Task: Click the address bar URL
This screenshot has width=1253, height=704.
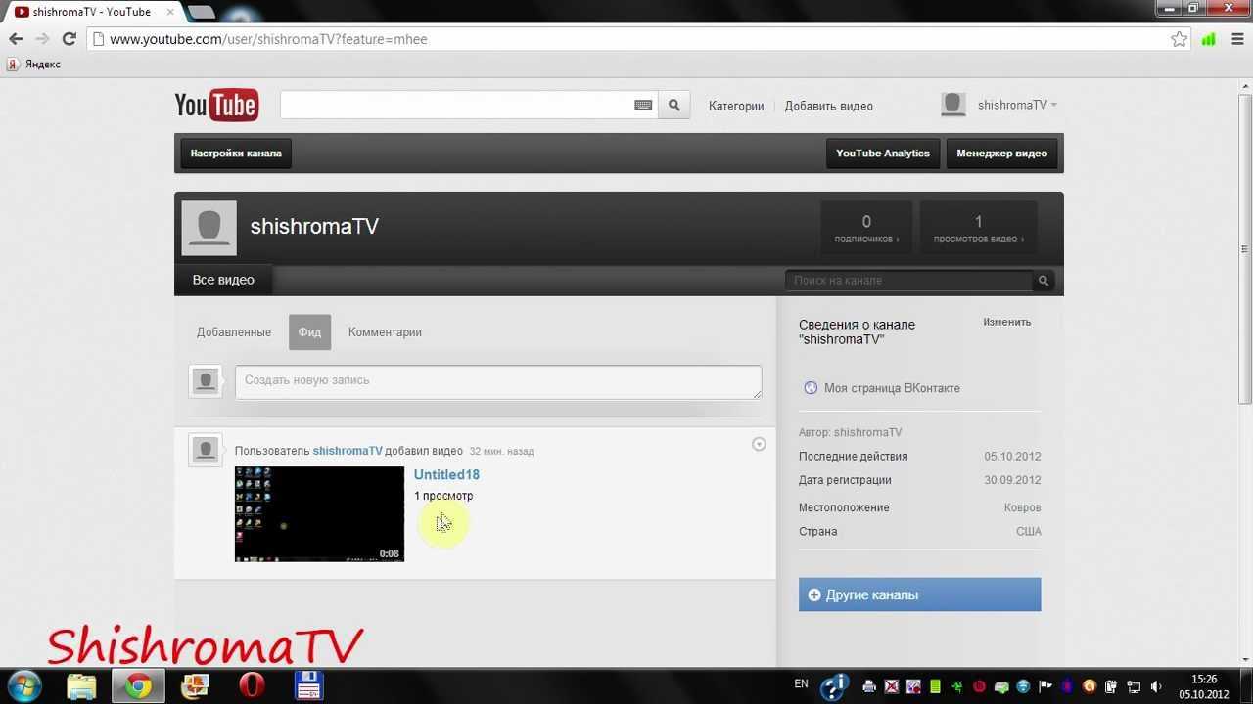Action: (x=268, y=39)
